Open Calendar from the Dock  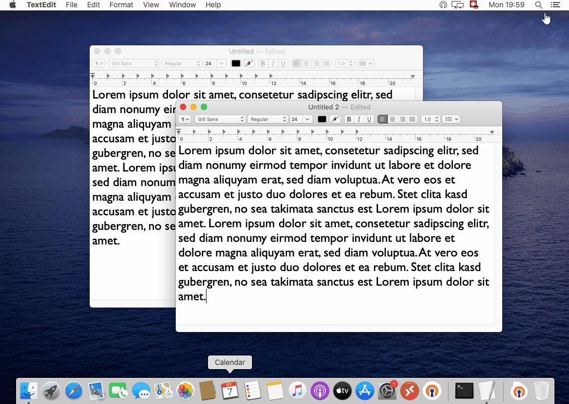click(230, 390)
